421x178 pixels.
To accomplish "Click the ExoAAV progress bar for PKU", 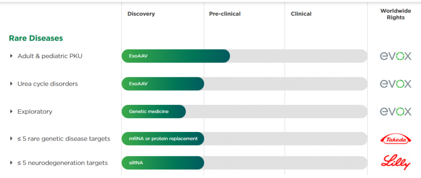I will 175,56.
